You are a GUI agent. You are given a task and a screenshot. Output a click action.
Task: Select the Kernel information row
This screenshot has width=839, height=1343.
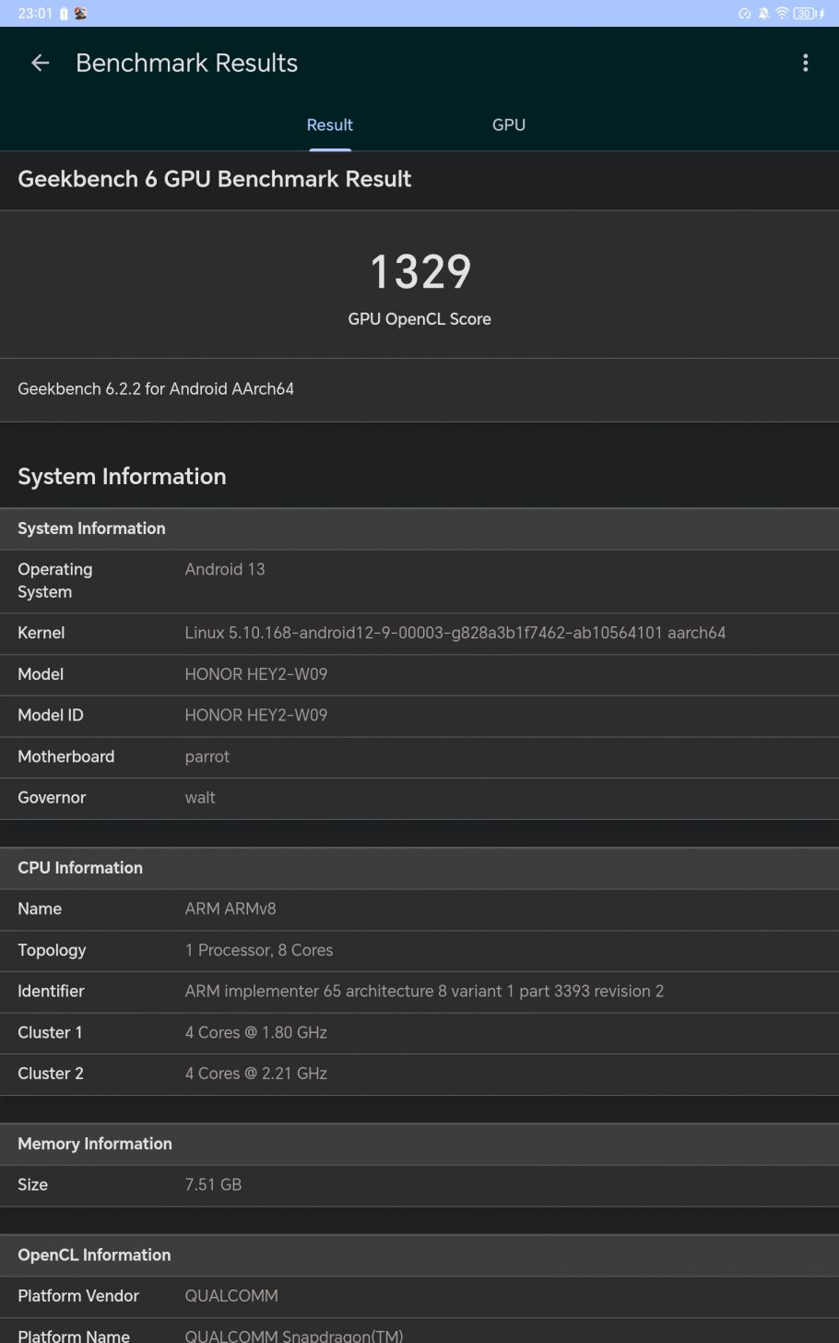(x=419, y=633)
